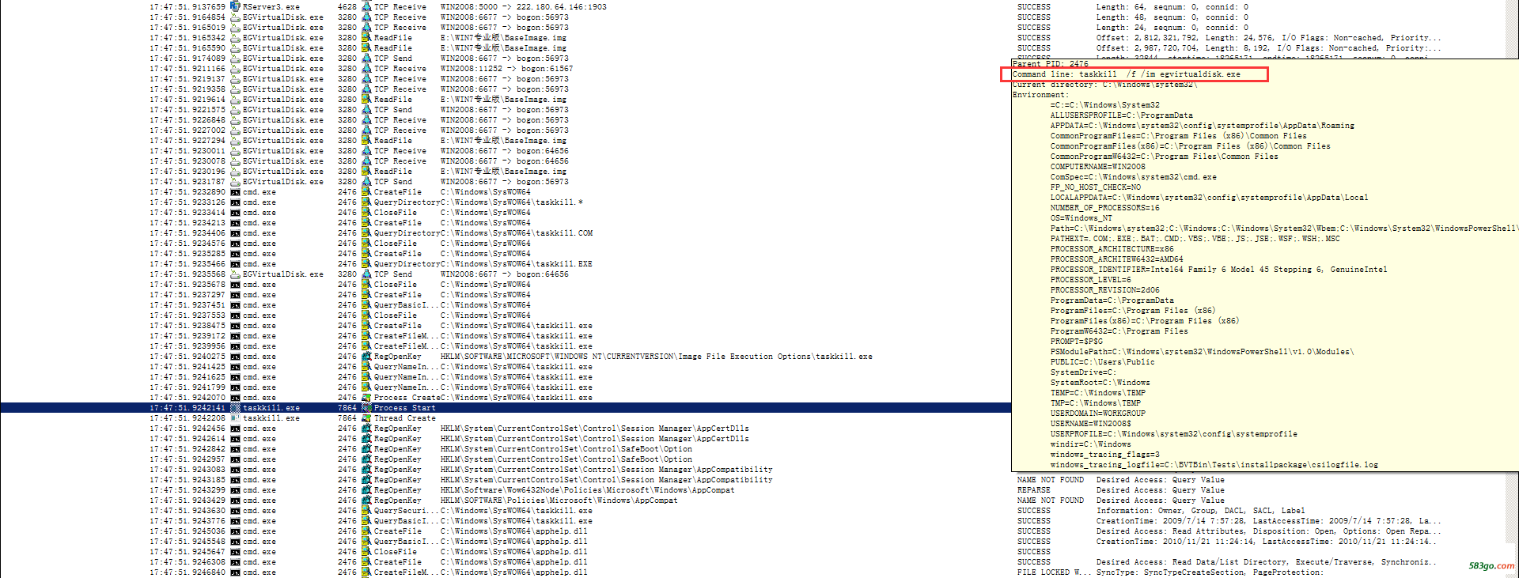This screenshot has height=578, width=1519.
Task: Click file icon on the QuerySecuri taskkill.exe row
Action: tap(366, 511)
